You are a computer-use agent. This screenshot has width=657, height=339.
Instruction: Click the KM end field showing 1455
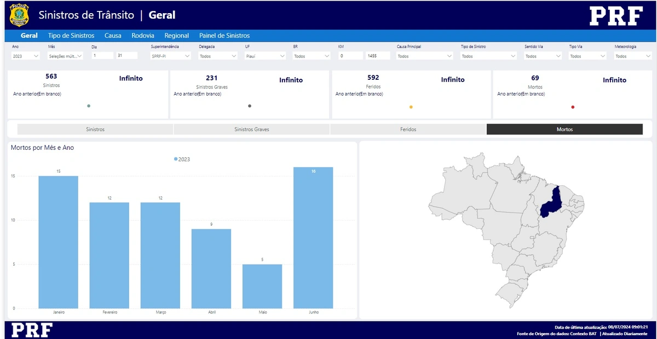tap(378, 56)
